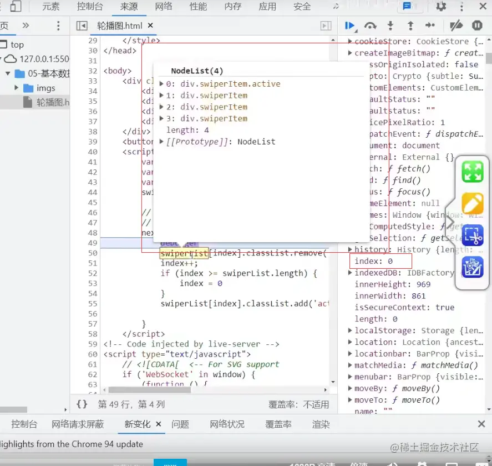
Task: Pause on exceptions button
Action: pos(477,26)
